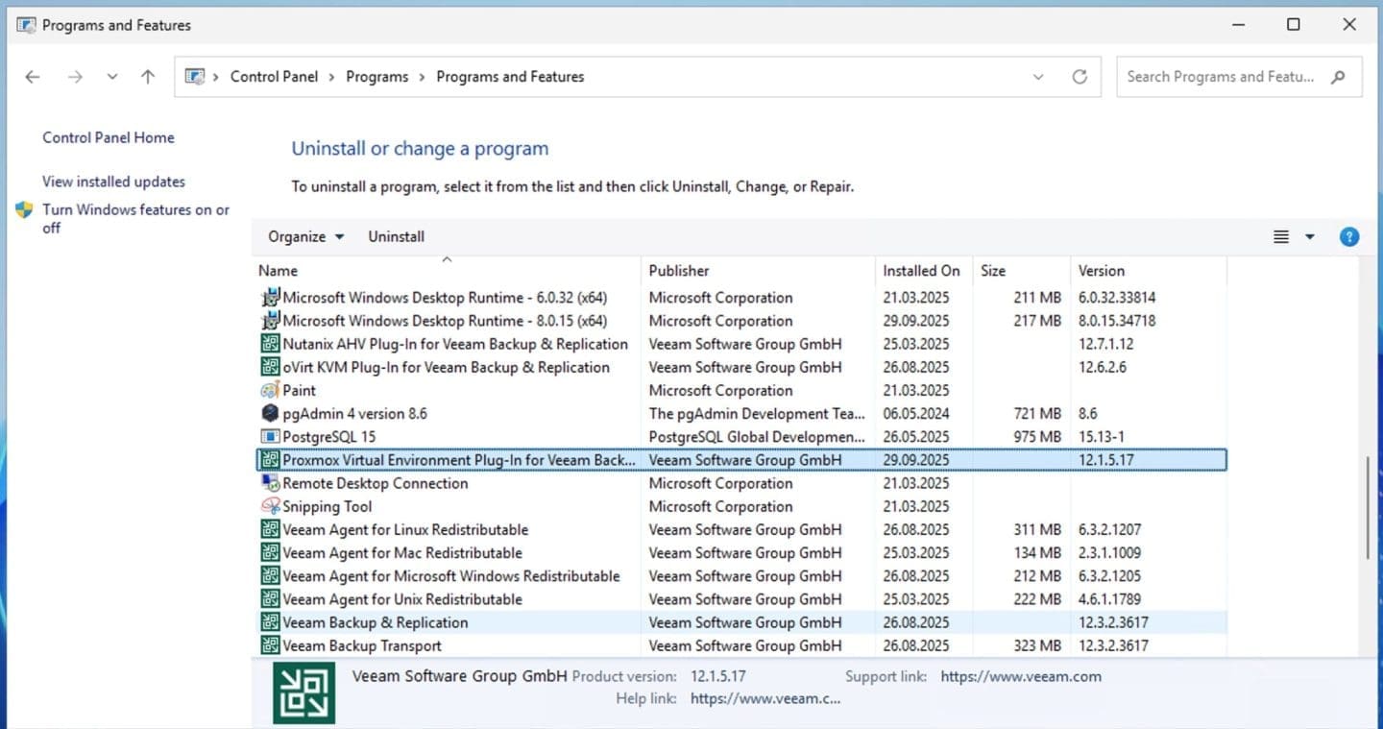
Task: Expand the view options dropdown arrow
Action: [1309, 236]
